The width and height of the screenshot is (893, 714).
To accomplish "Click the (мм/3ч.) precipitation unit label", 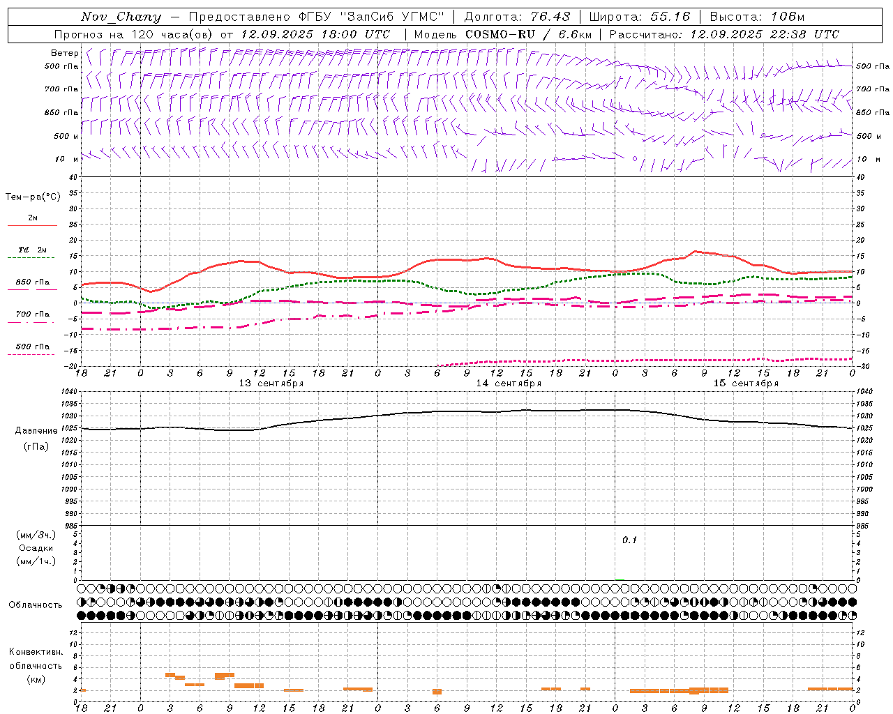I will click(36, 535).
